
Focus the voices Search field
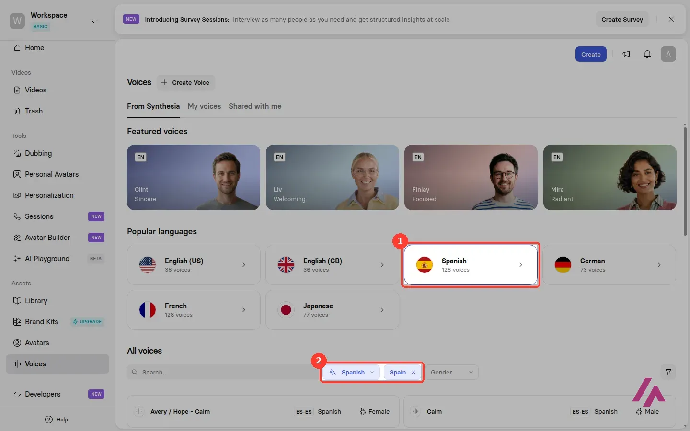click(x=223, y=372)
